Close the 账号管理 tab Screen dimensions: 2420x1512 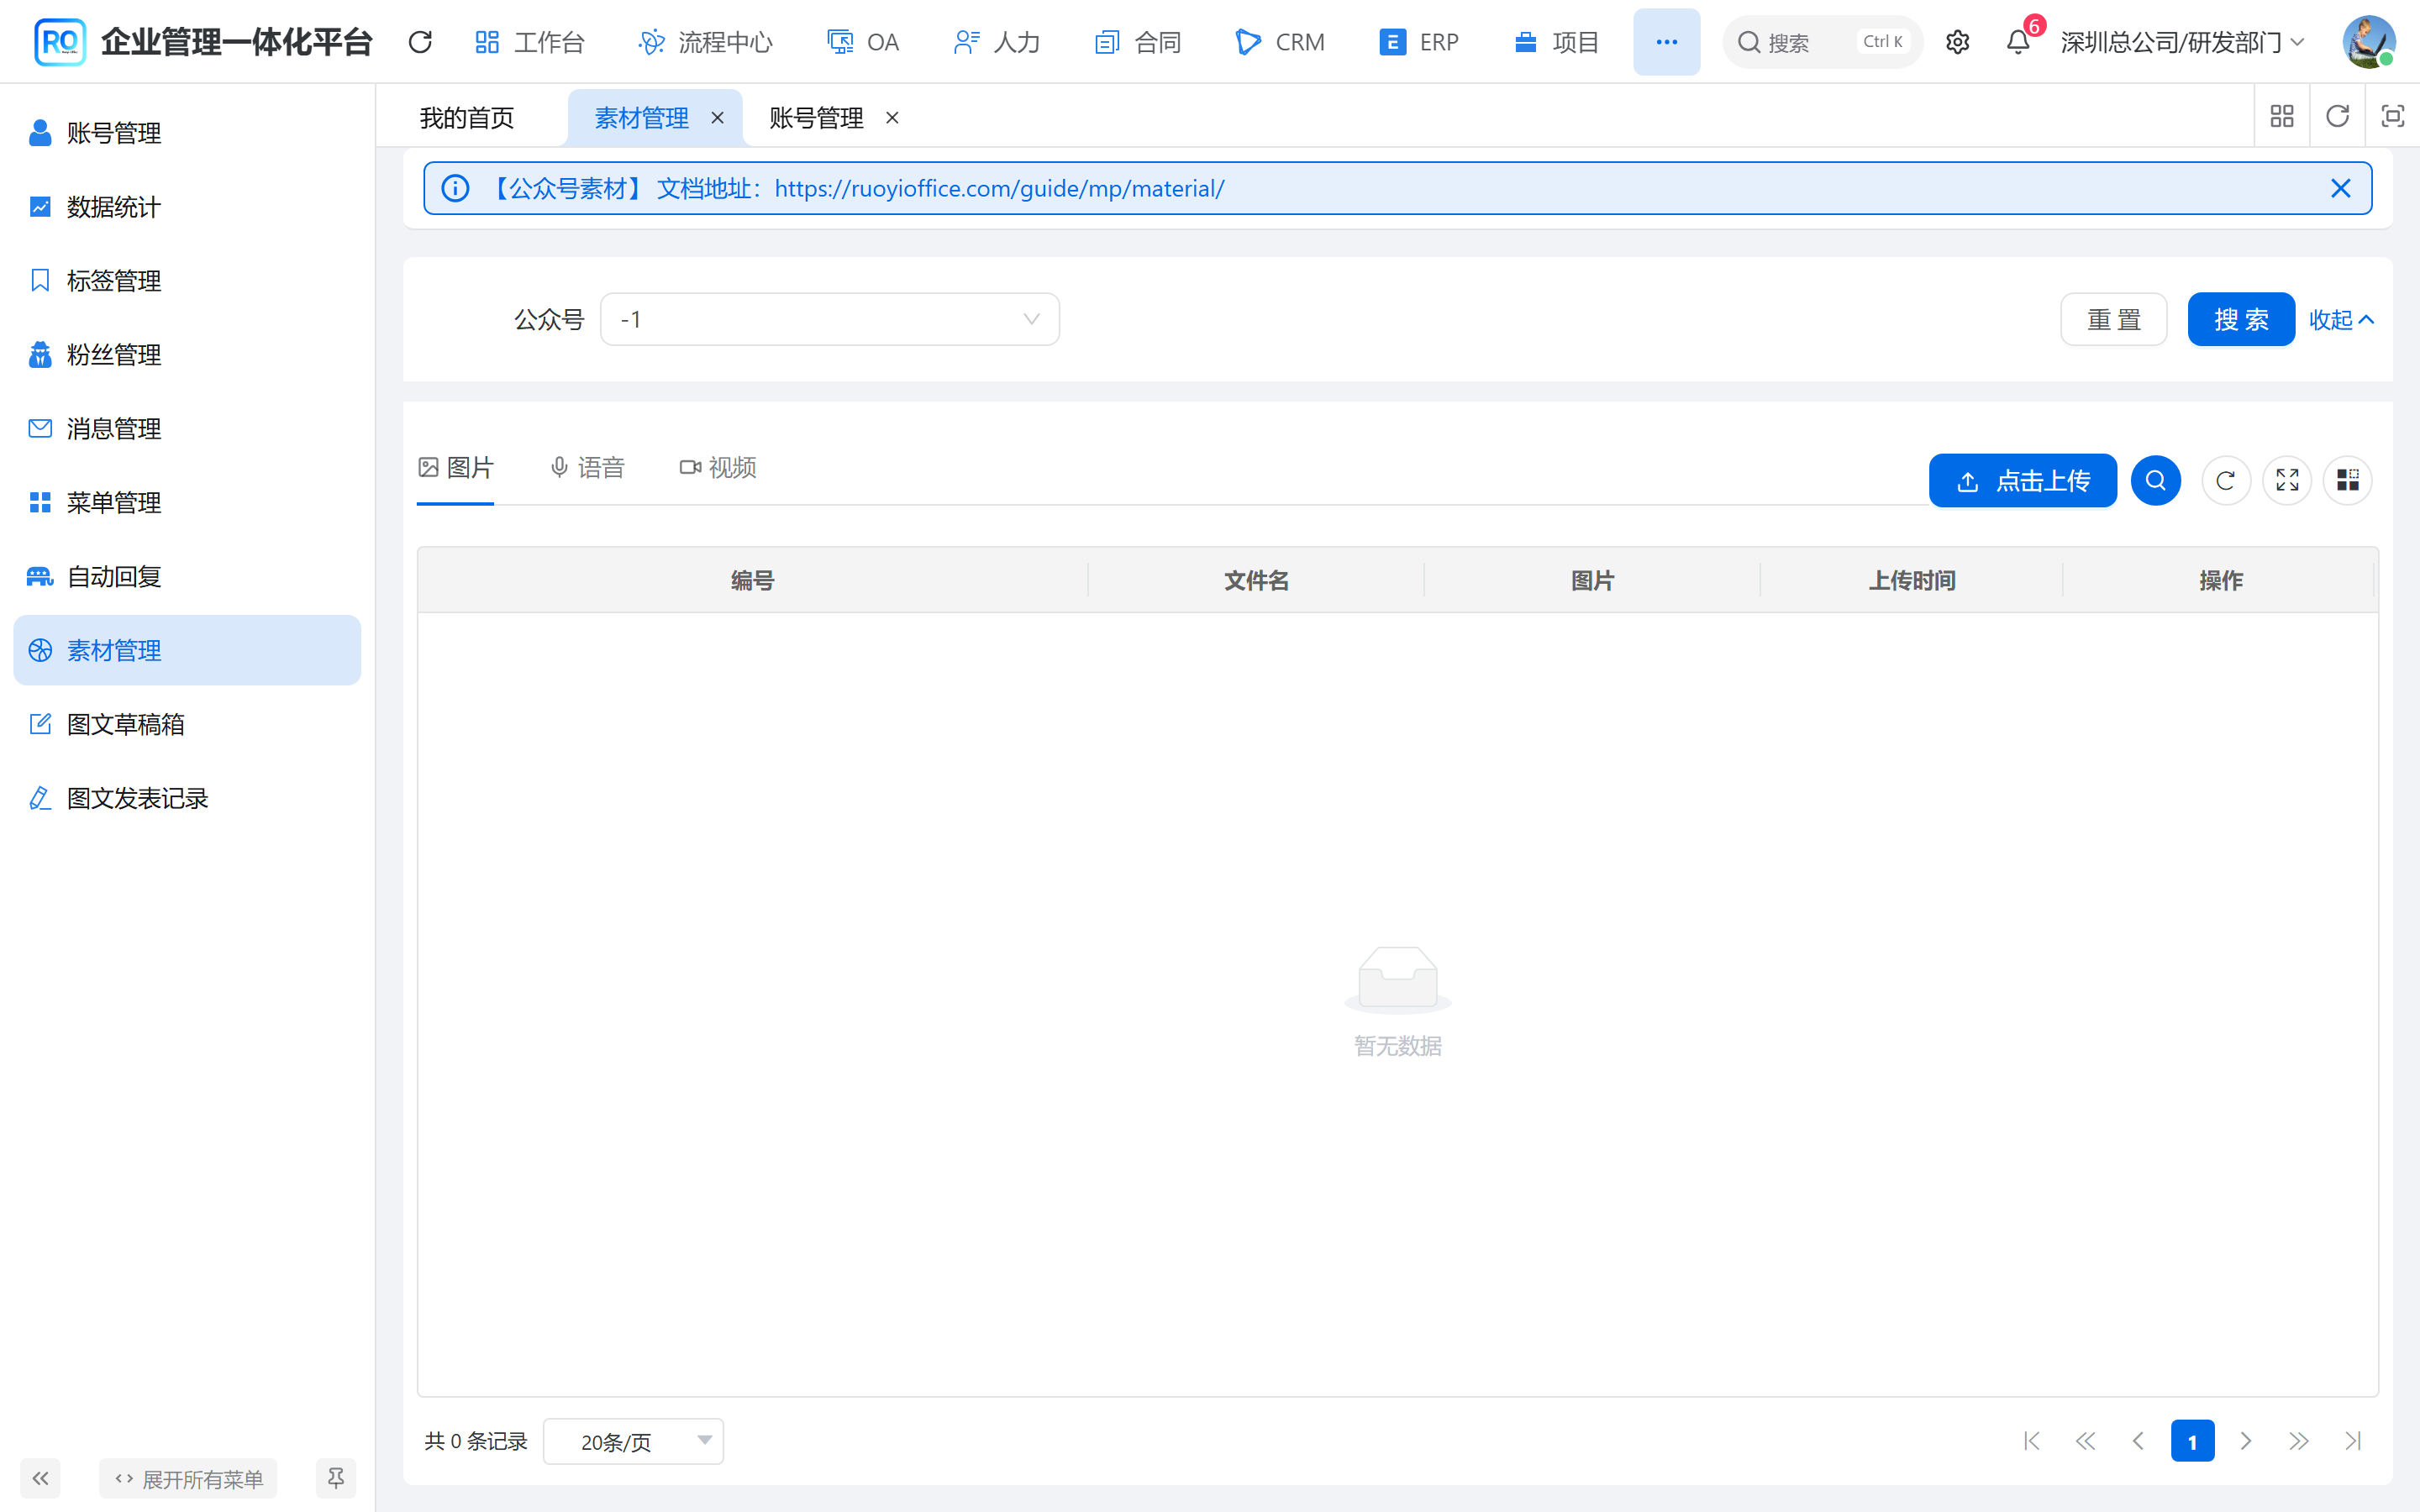pos(892,118)
